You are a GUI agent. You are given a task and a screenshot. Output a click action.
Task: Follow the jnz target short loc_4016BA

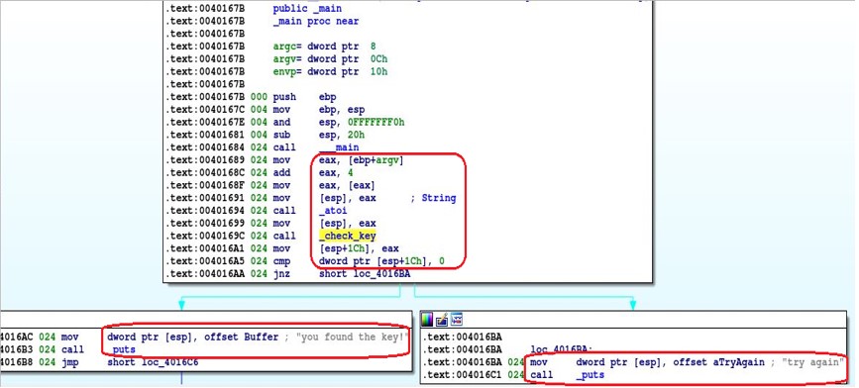[x=365, y=273]
